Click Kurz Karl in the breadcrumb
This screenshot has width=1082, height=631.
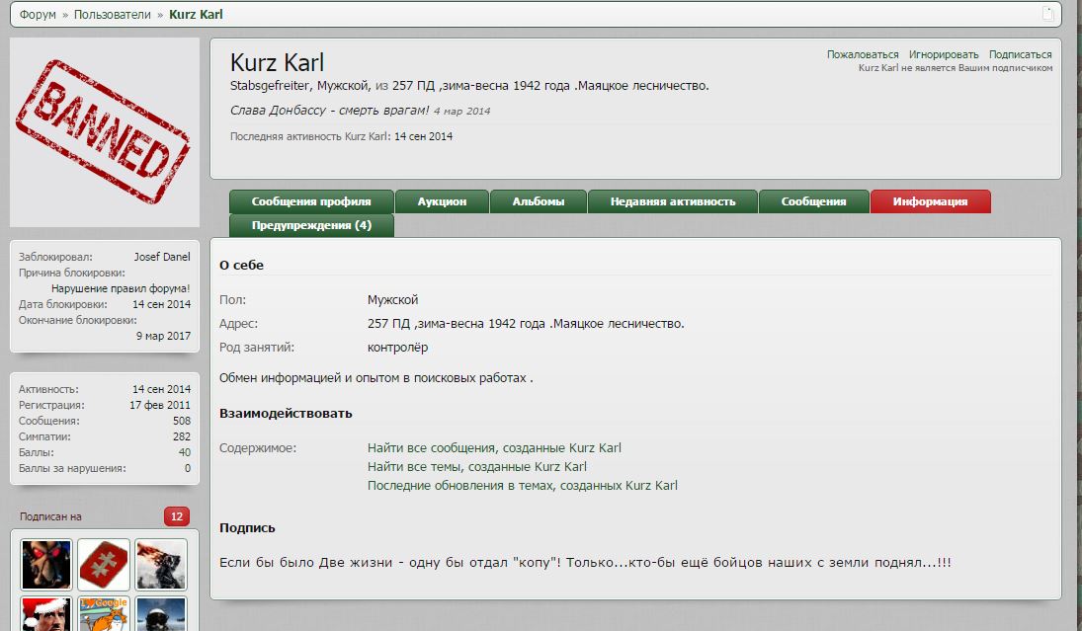196,15
